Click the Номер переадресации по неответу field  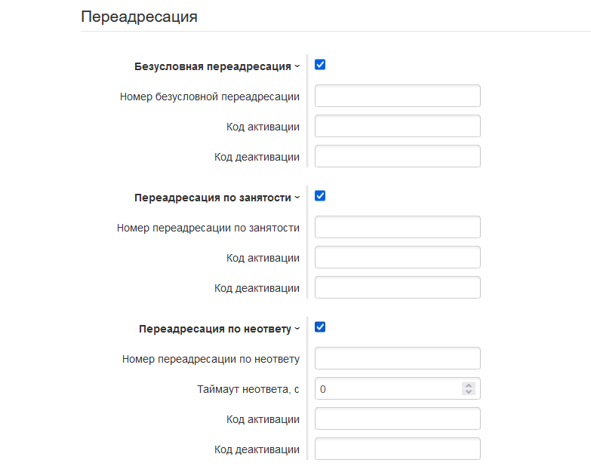pyautogui.click(x=397, y=359)
